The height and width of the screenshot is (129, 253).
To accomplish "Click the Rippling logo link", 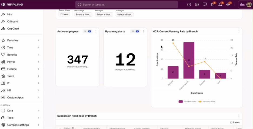I will pyautogui.click(x=12, y=5).
